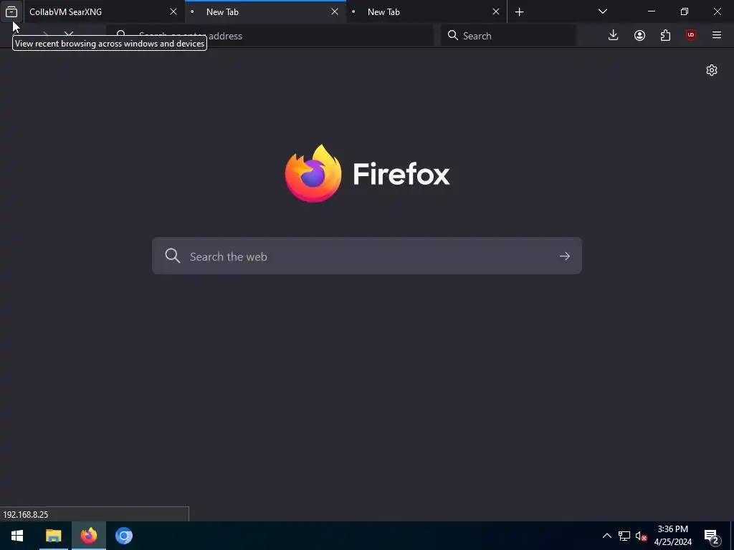This screenshot has height=550, width=734.
Task: Open the muted volume tray icon
Action: (x=642, y=536)
